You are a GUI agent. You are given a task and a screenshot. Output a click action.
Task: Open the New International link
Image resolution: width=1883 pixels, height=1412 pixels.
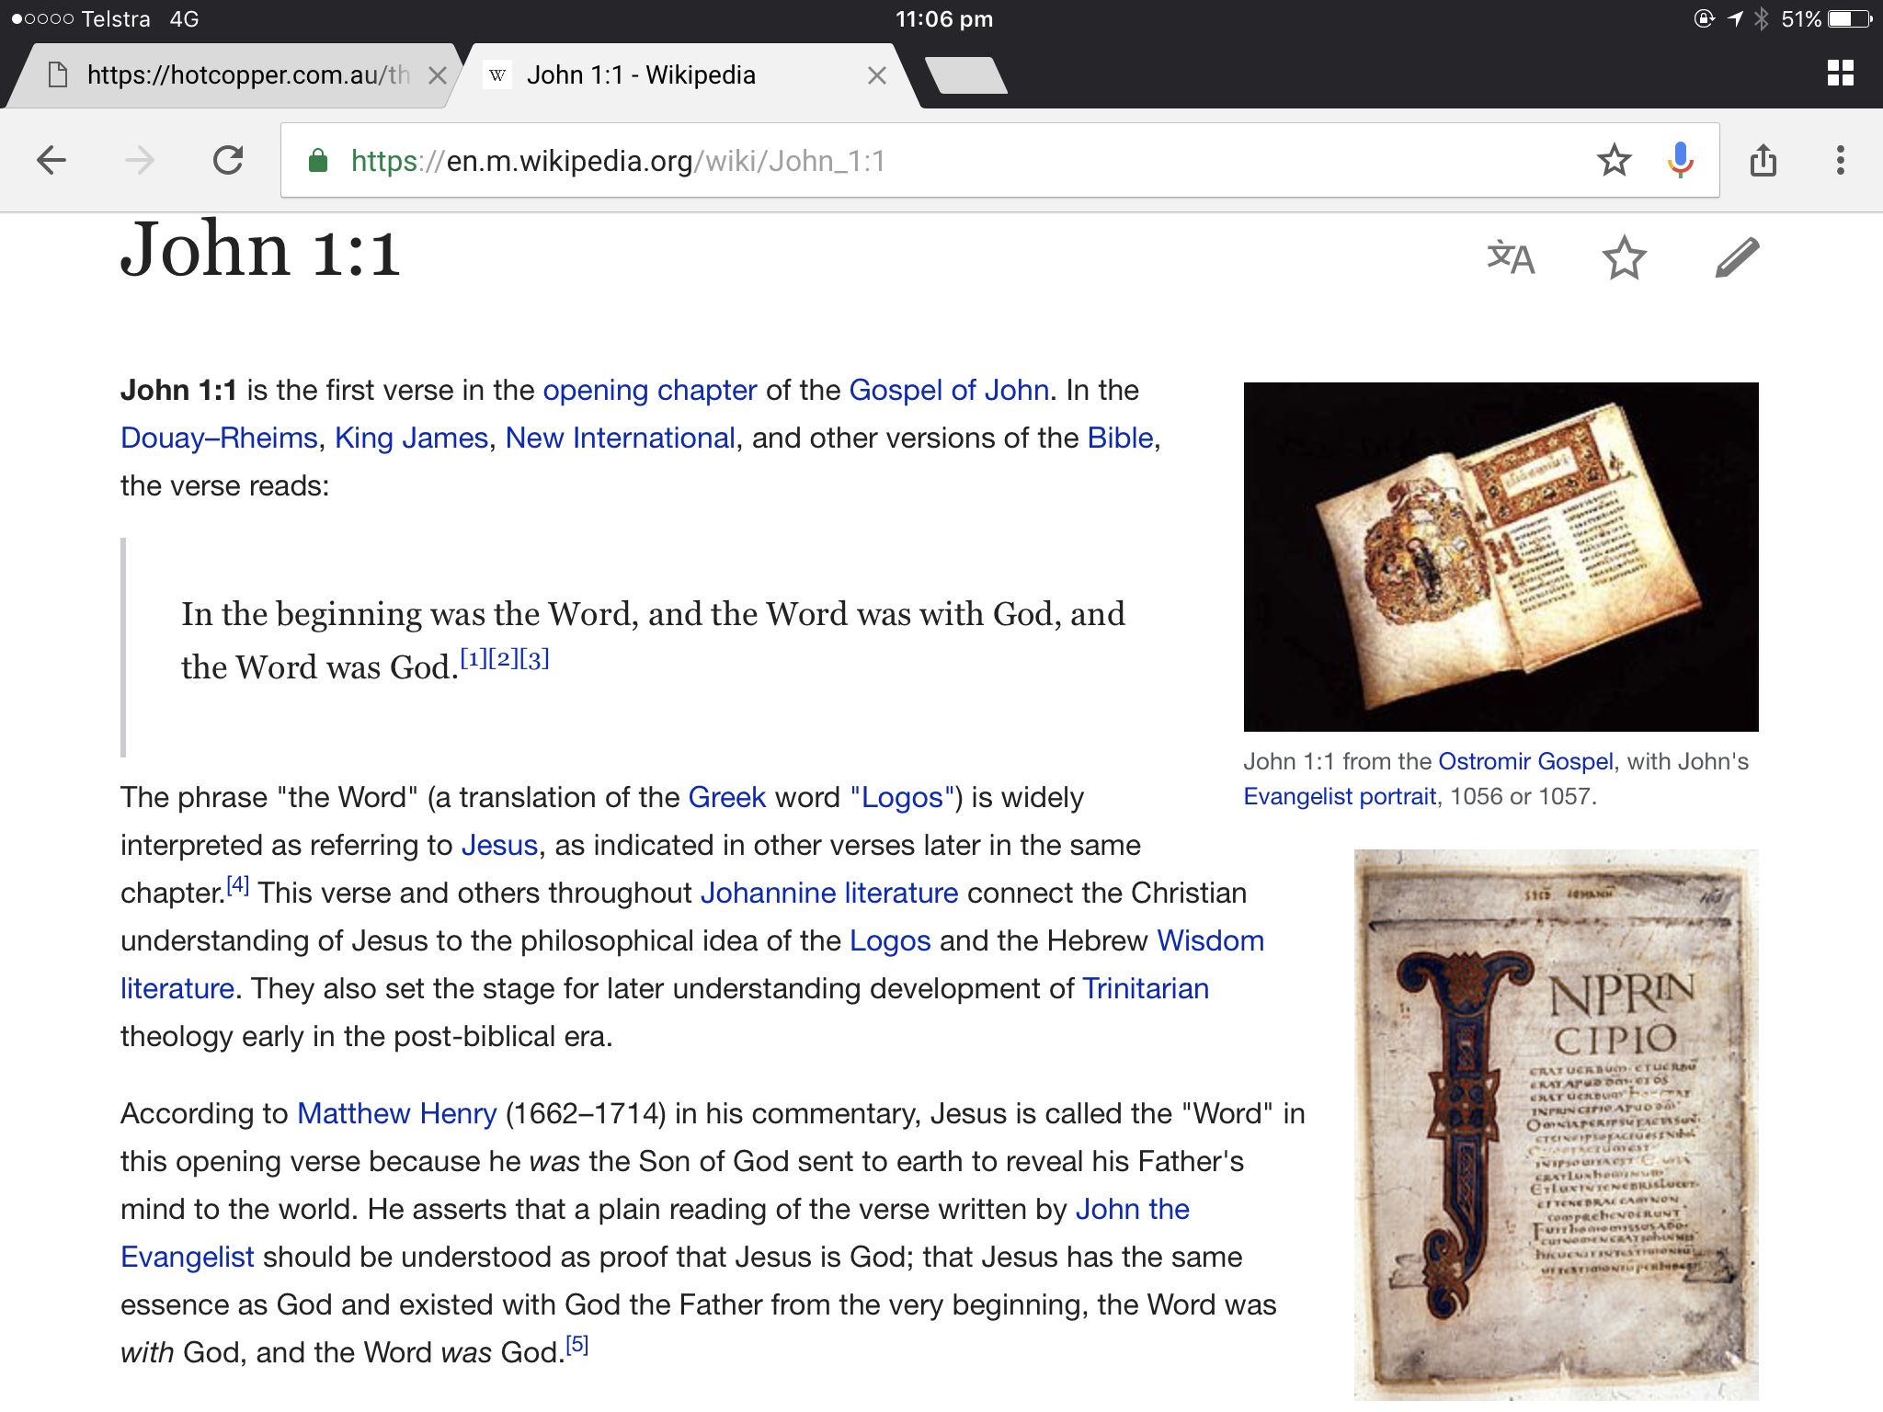(621, 438)
